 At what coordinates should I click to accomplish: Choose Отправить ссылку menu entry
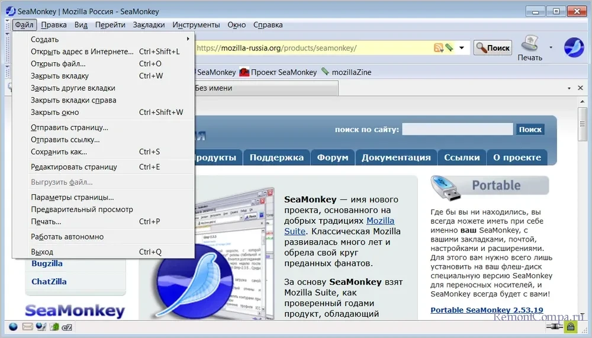[x=103, y=140]
